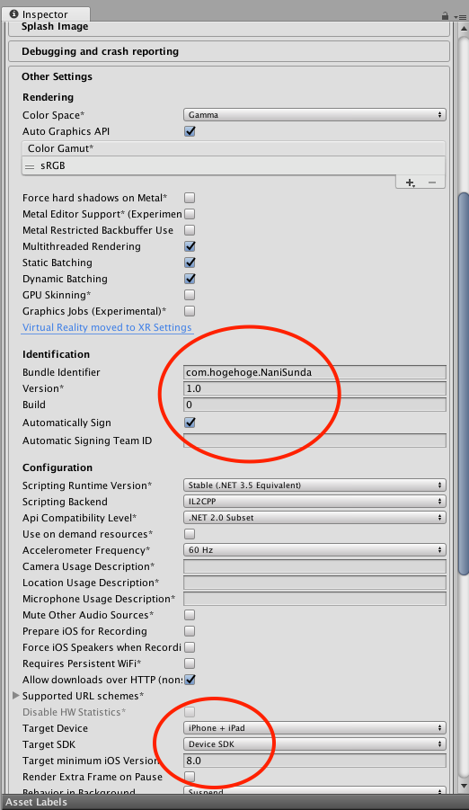Click the sRGB list drag handle icon

30,166
